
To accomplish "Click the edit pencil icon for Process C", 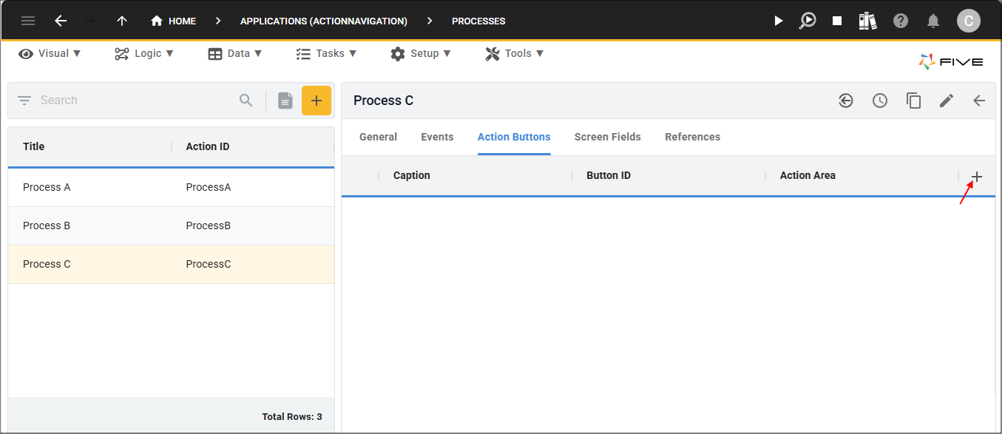I will click(947, 101).
